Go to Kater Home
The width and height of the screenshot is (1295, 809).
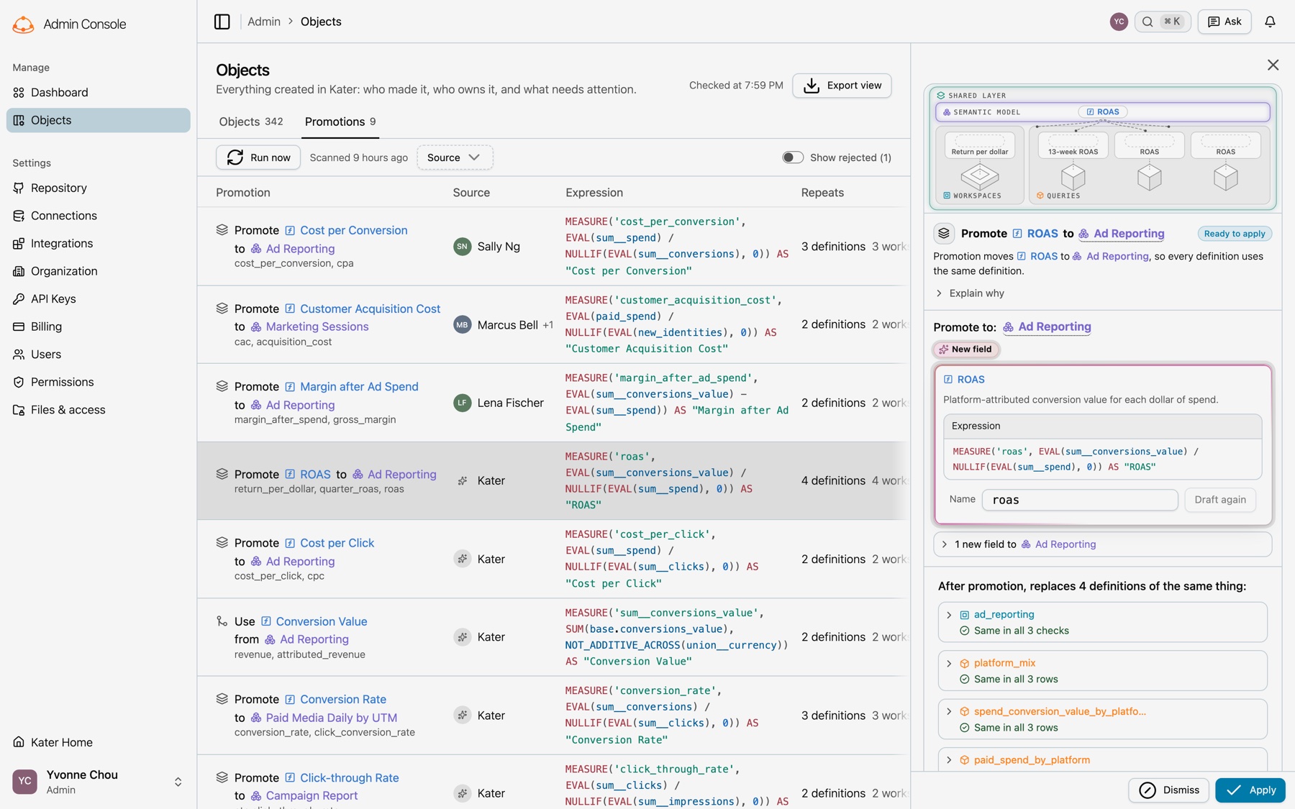(99, 743)
